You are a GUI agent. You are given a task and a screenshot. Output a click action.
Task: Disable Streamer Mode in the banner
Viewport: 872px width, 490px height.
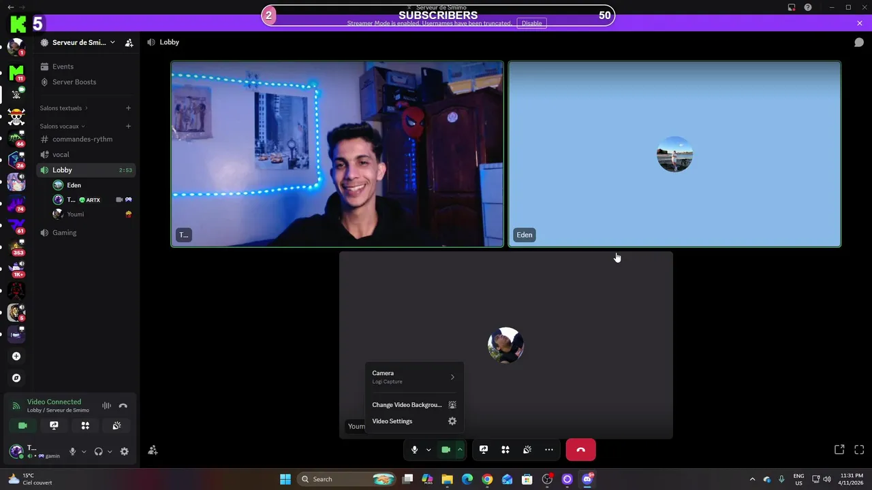pos(531,23)
